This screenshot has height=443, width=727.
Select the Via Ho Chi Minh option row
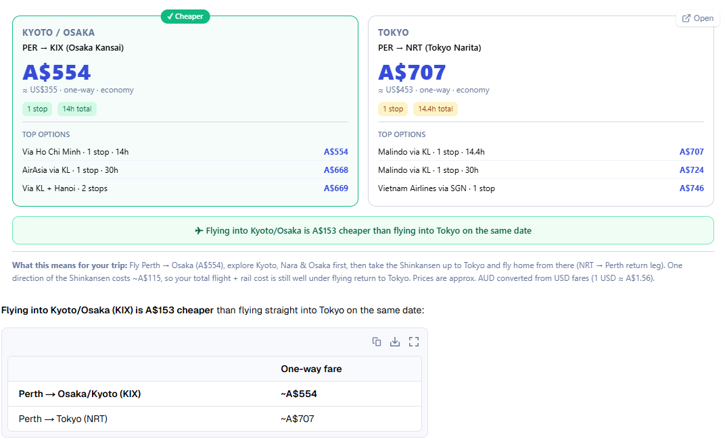click(185, 152)
